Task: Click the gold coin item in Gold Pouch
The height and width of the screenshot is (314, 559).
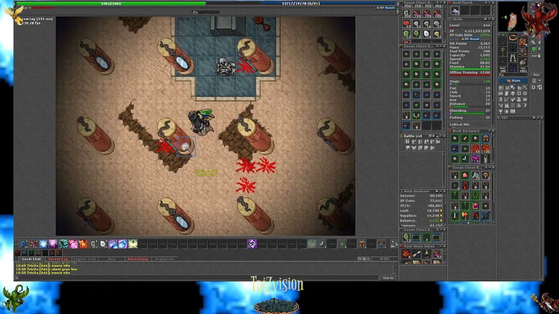Action: [x=455, y=11]
